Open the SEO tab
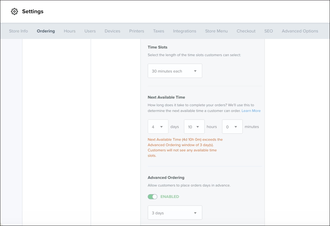The width and height of the screenshot is (330, 226). pos(268,31)
